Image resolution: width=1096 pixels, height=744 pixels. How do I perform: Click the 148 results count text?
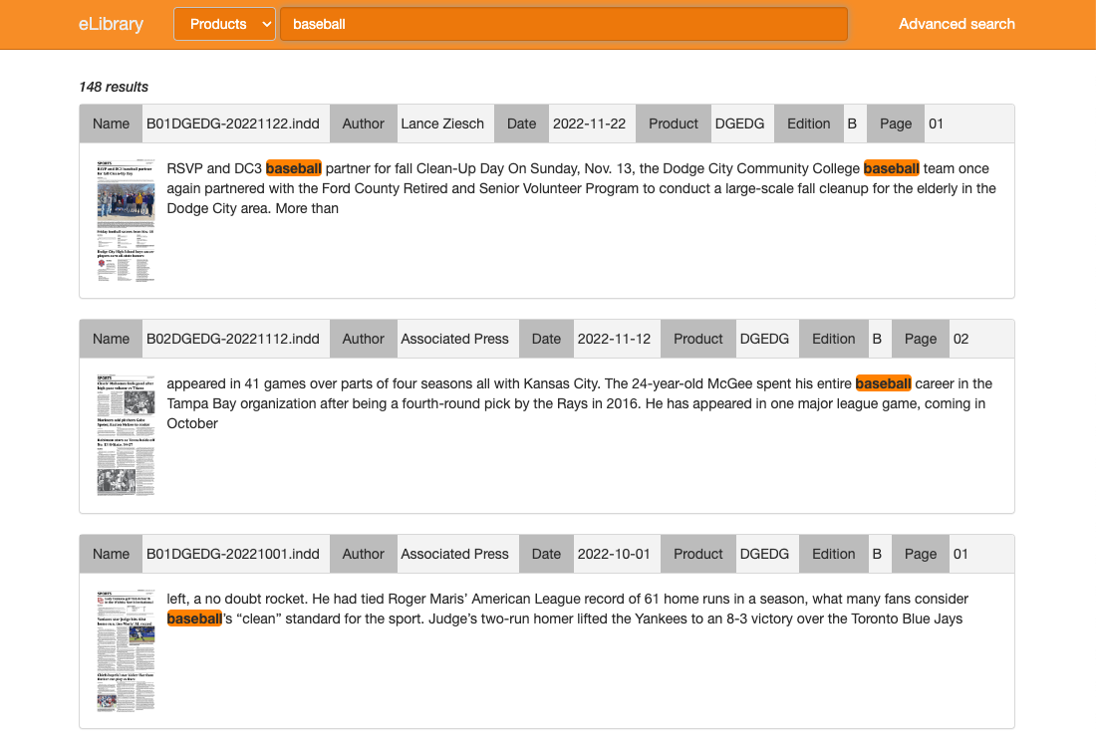point(114,87)
